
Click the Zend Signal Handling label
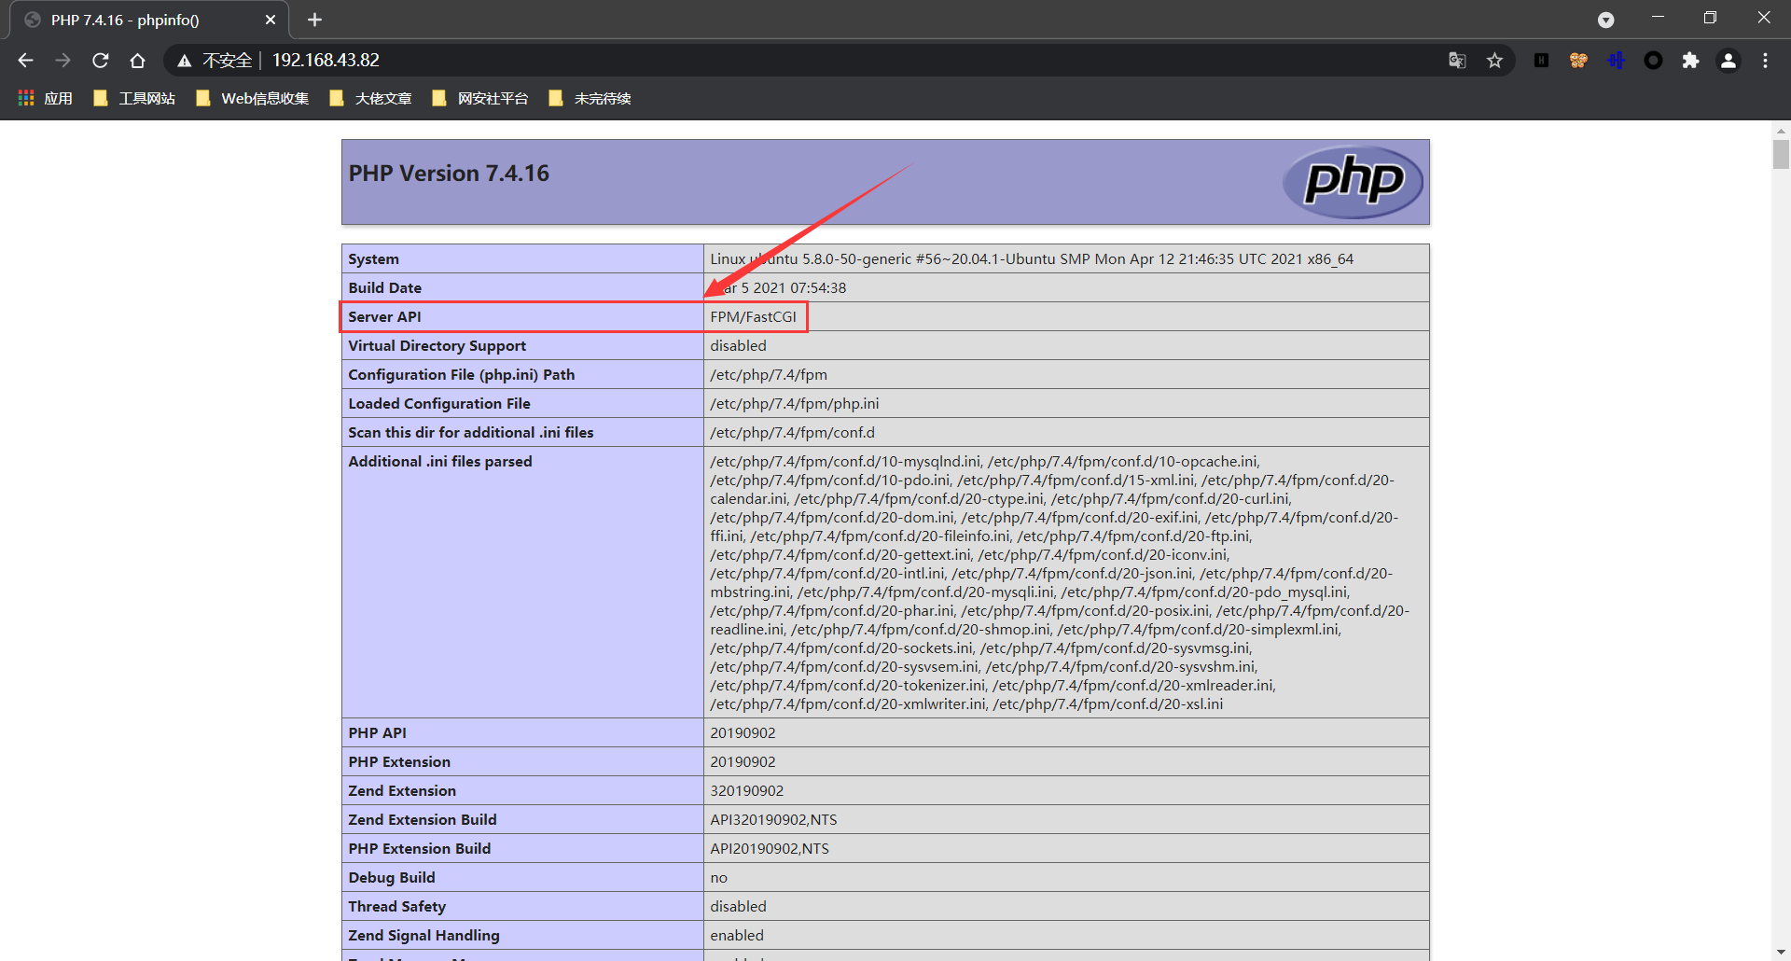point(423,936)
